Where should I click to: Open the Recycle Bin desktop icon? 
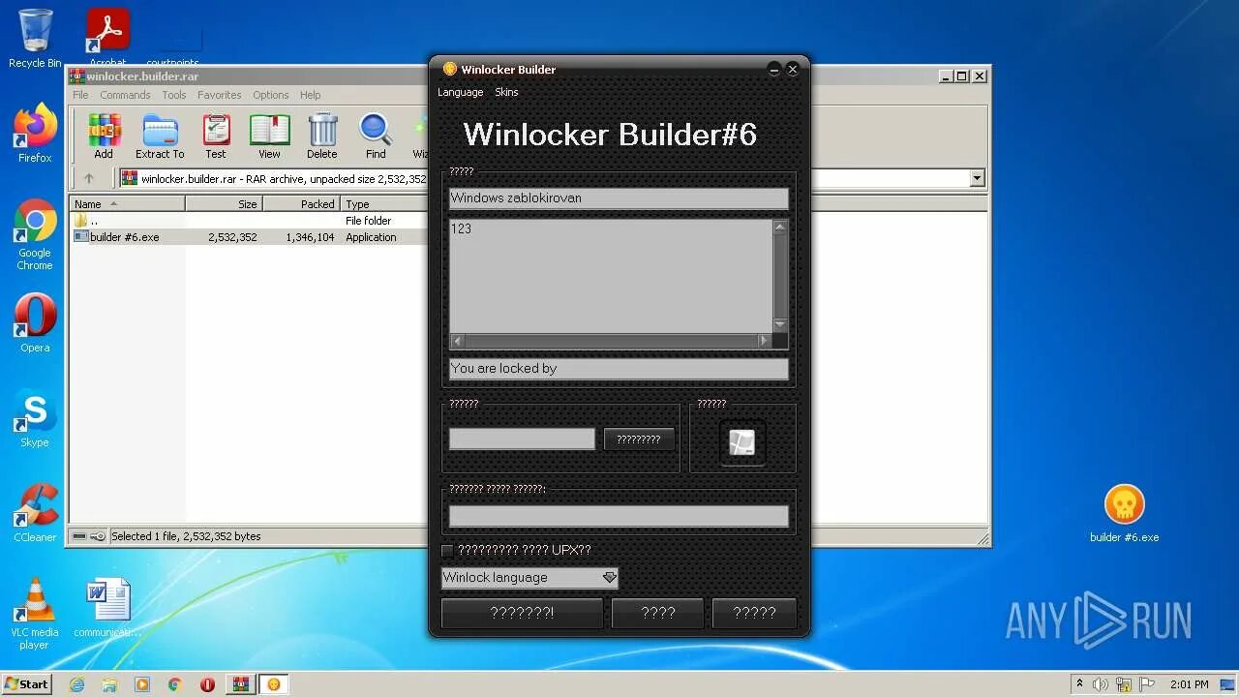click(x=35, y=39)
